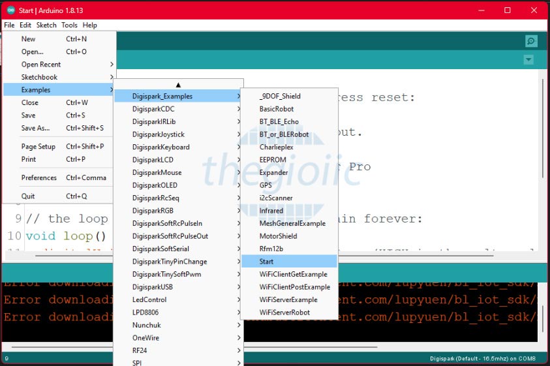Click the console vertical scrollbar
Viewport: 550px width, 366px height.
coord(543,318)
